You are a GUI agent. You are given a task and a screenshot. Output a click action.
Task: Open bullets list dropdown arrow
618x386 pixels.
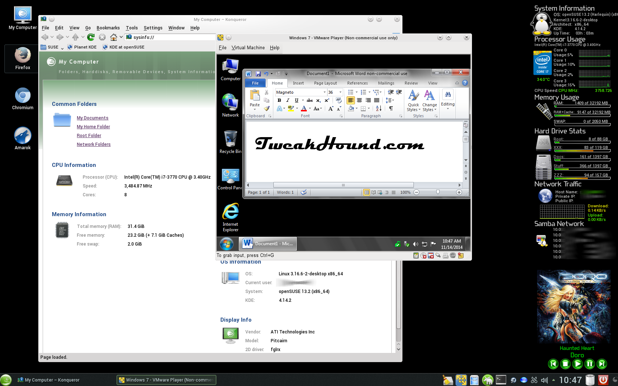pyautogui.click(x=356, y=92)
